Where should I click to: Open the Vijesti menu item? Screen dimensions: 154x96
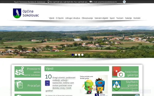[52, 18]
